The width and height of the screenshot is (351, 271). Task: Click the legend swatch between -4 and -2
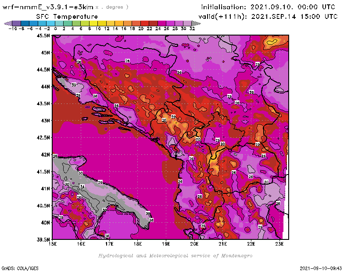pos(42,23)
